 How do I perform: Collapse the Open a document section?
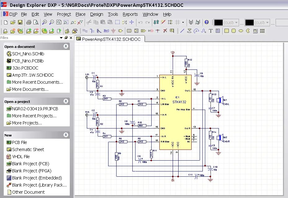click(66, 46)
